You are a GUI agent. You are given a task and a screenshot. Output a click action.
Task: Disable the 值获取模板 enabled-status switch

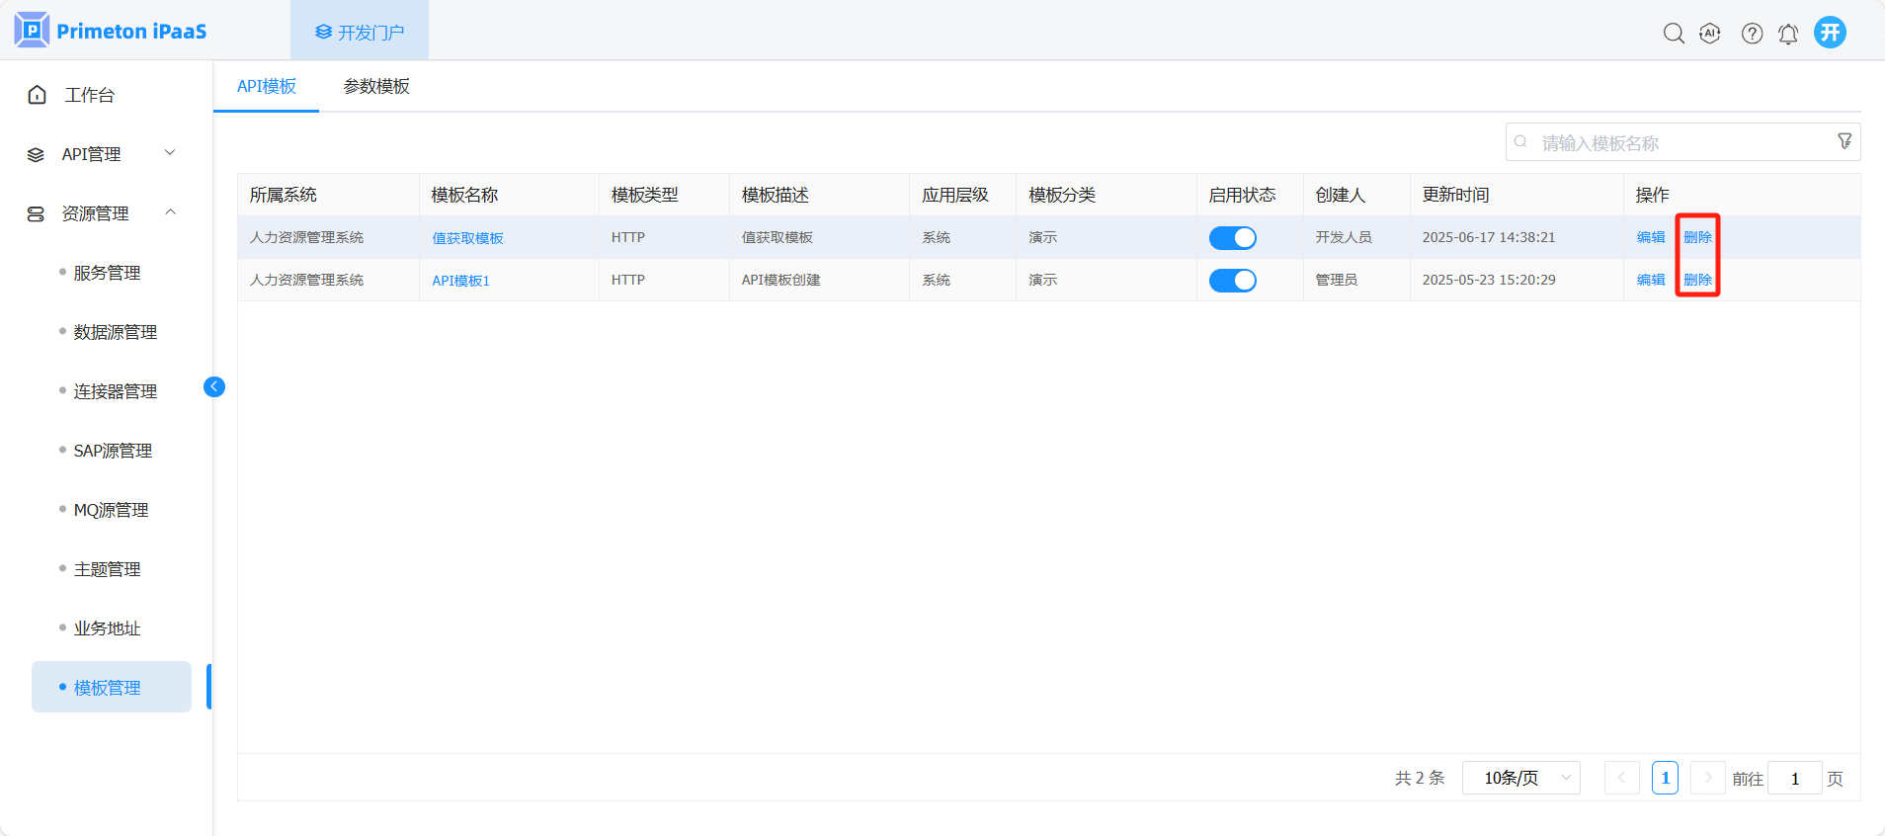point(1232,238)
